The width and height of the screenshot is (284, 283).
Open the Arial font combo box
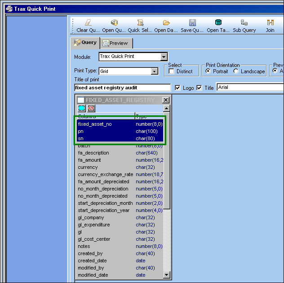click(250, 87)
